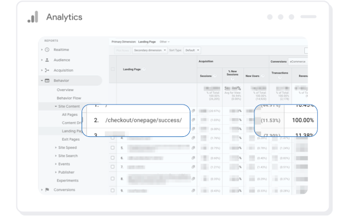
Task: Click the Behavior window icon
Action: [x=47, y=80]
